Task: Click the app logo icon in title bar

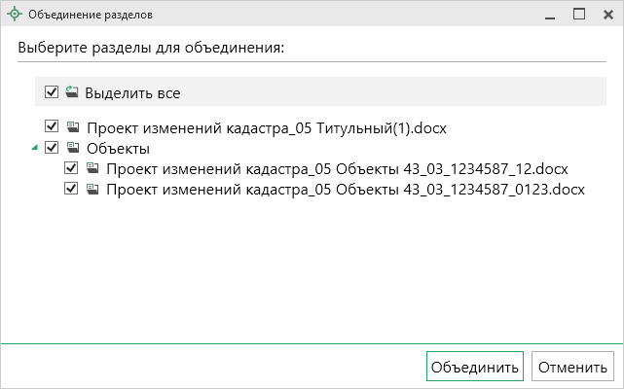Action: point(14,16)
